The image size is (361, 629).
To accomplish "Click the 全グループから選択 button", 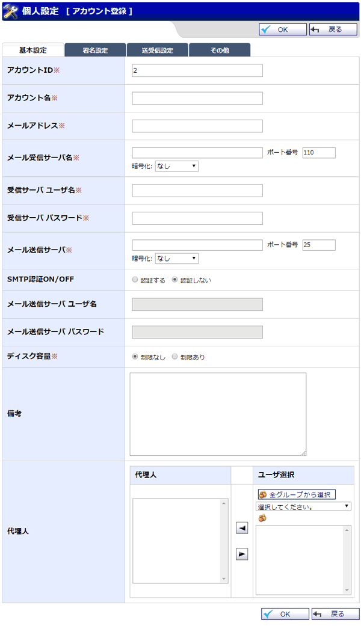I will pyautogui.click(x=297, y=495).
